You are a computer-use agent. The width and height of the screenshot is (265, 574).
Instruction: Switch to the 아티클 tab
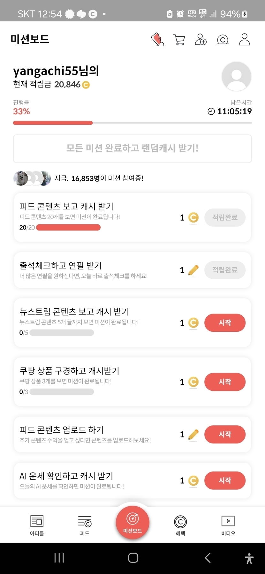37,525
